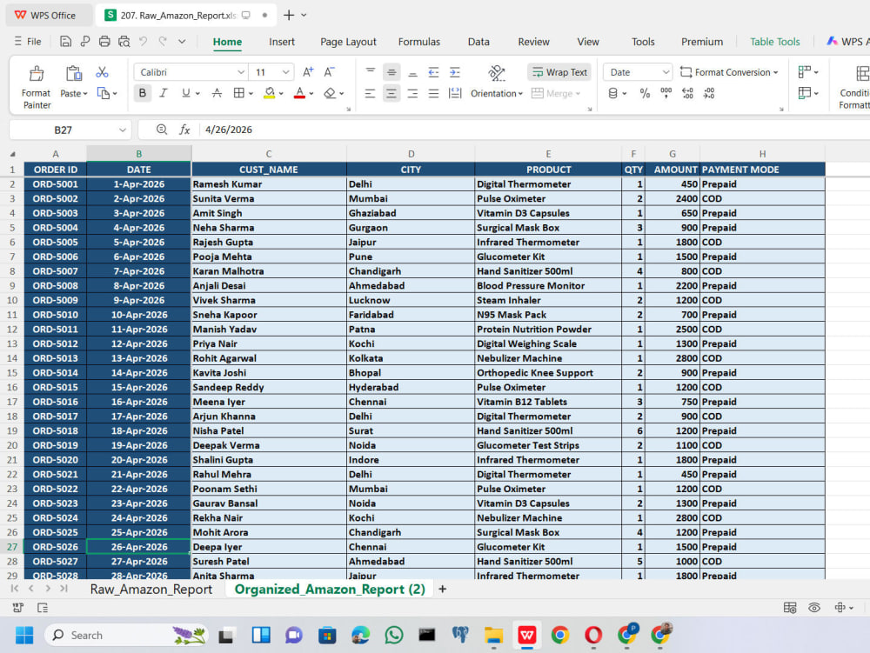Image resolution: width=870 pixels, height=653 pixels.
Task: Expand the Paste options arrow
Action: (x=85, y=94)
